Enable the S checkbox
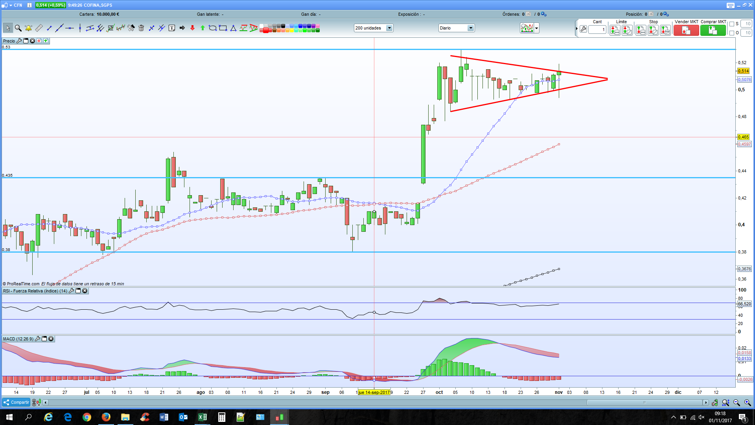The width and height of the screenshot is (755, 425). point(732,24)
